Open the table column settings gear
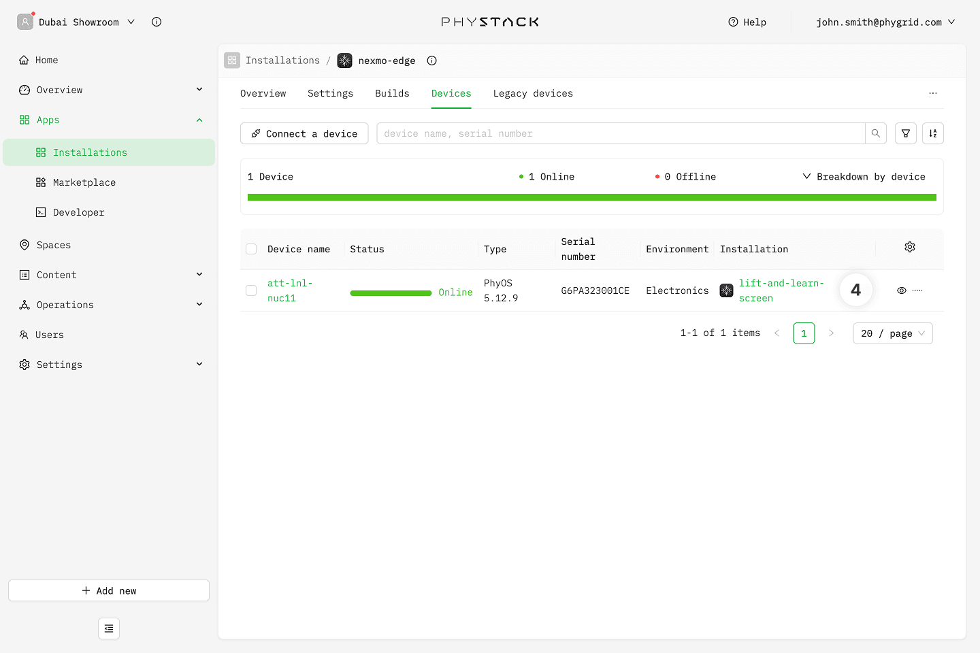The height and width of the screenshot is (653, 980). point(910,247)
